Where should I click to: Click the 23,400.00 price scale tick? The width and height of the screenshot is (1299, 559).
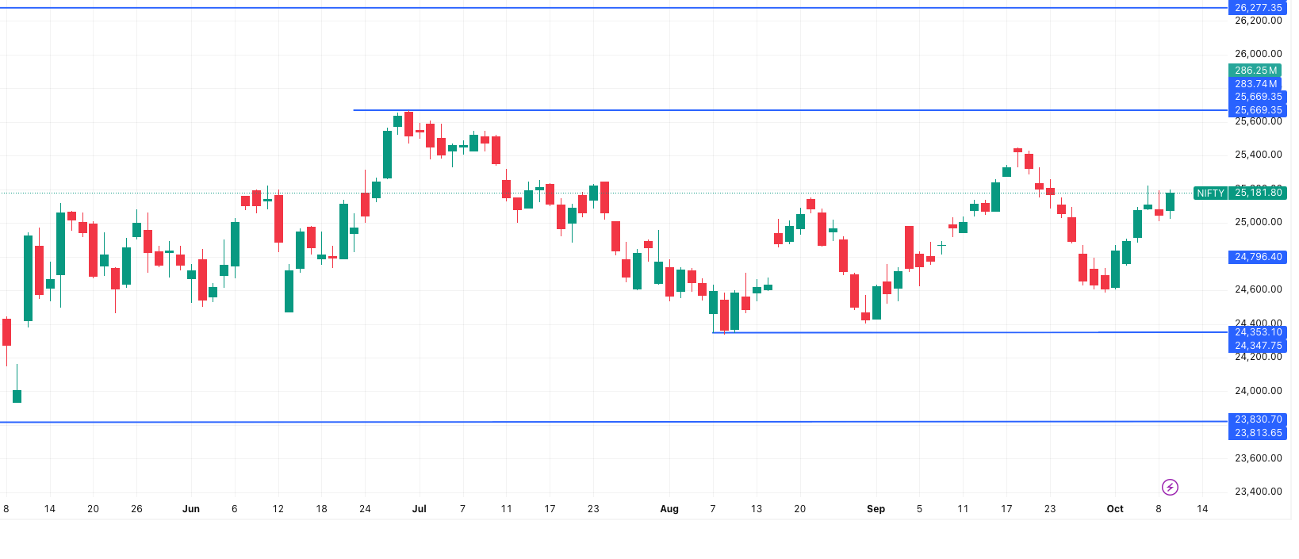tap(1258, 492)
